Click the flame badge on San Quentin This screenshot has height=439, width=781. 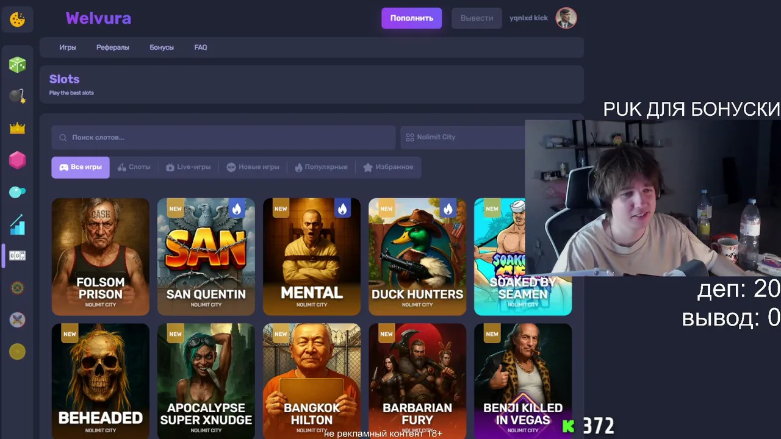(237, 209)
